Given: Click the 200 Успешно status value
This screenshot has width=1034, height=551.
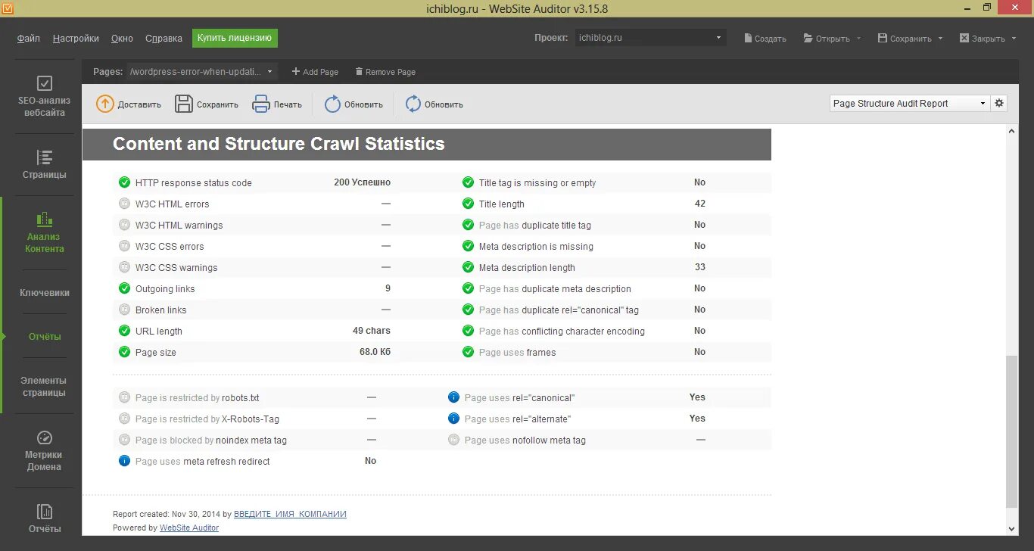Looking at the screenshot, I should [x=362, y=182].
